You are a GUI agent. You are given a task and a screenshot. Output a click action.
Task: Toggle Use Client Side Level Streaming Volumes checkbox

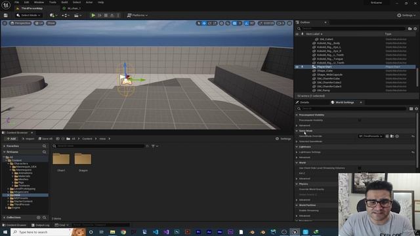pos(360,168)
